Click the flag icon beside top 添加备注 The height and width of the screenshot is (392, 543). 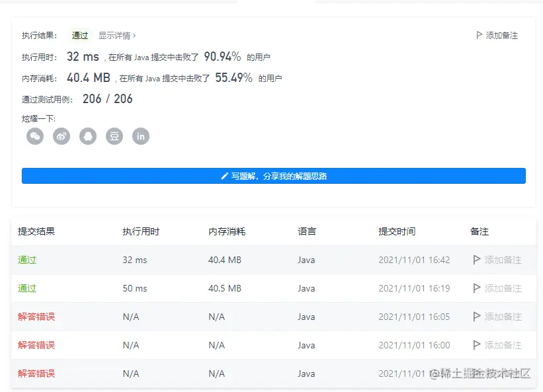pos(480,35)
